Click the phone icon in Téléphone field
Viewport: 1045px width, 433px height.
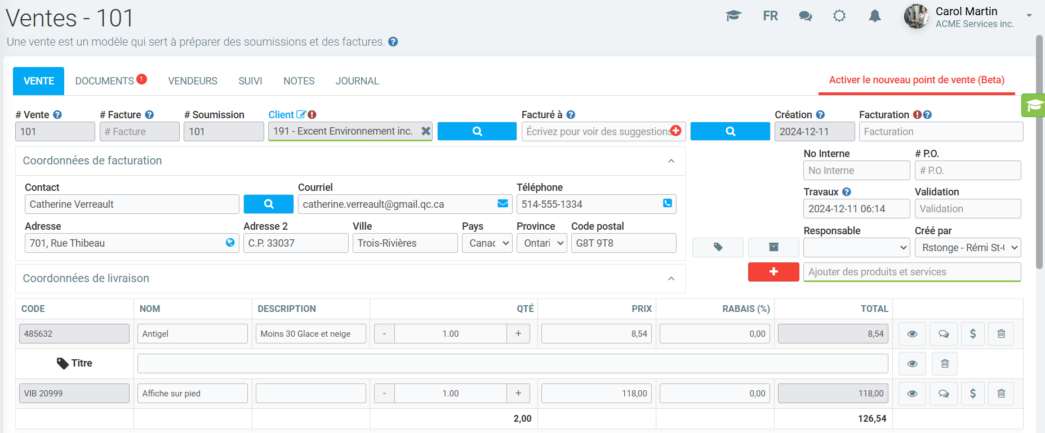click(667, 204)
